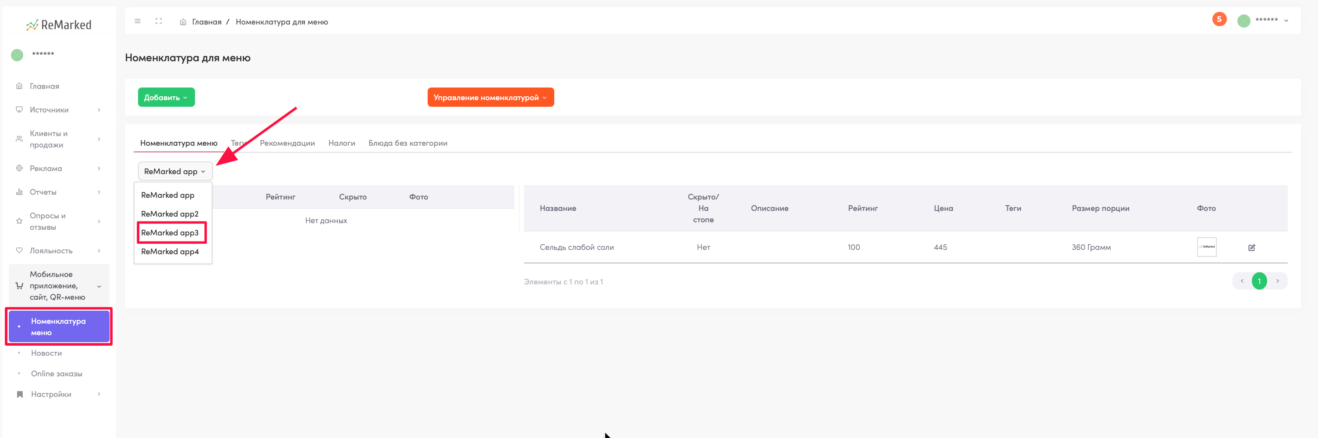Click the price value 445

pos(940,247)
